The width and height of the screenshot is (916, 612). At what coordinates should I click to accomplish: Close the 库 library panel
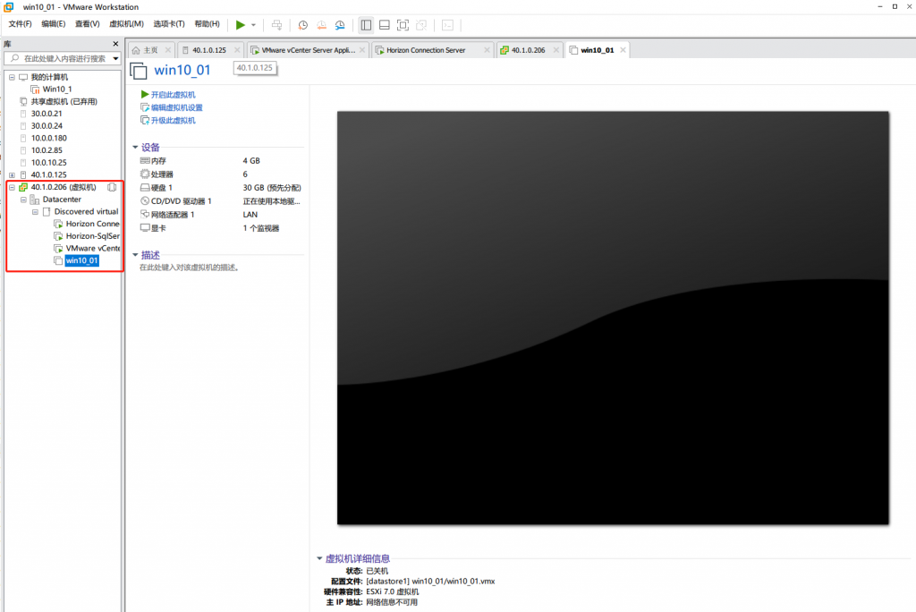coord(115,44)
